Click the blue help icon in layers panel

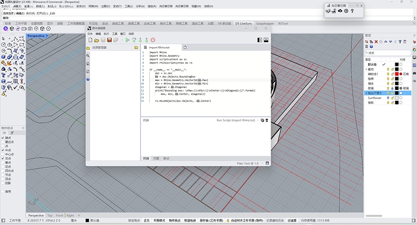tap(371, 46)
